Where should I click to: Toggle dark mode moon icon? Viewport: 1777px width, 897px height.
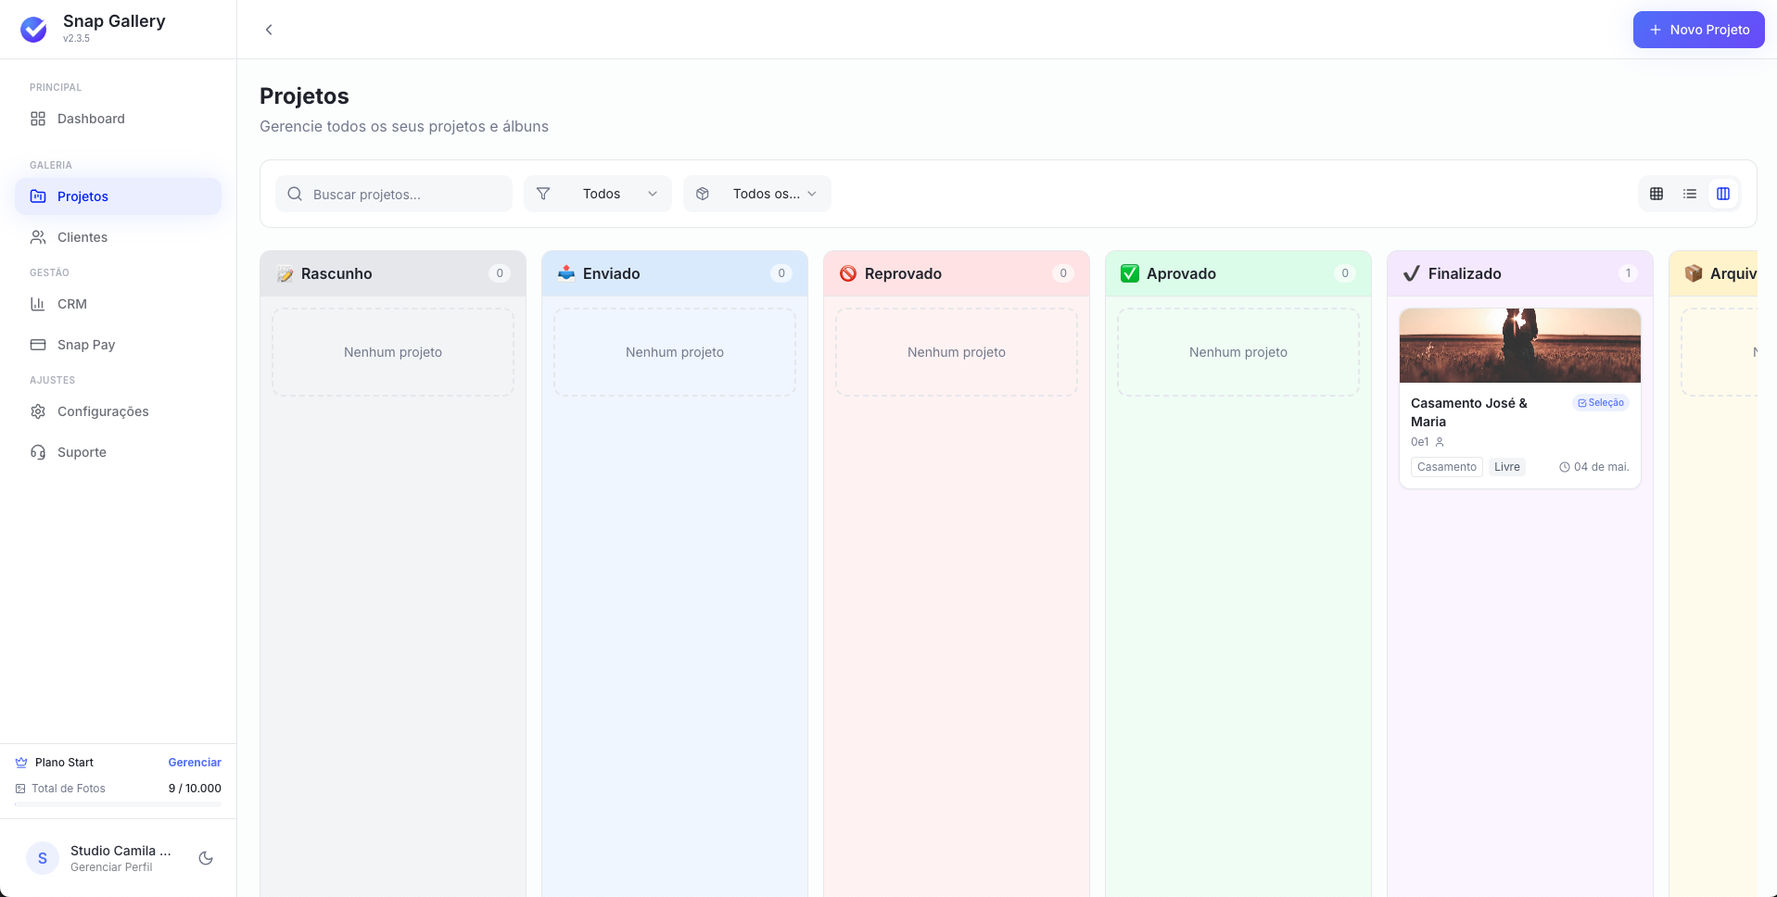coord(206,858)
